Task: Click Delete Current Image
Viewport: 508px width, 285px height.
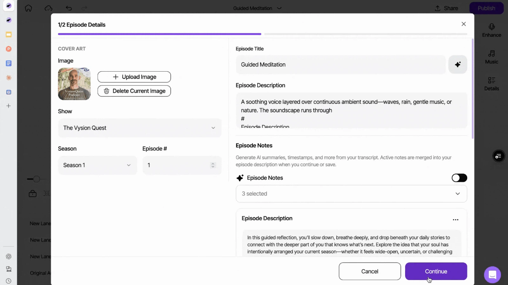Action: 134,91
